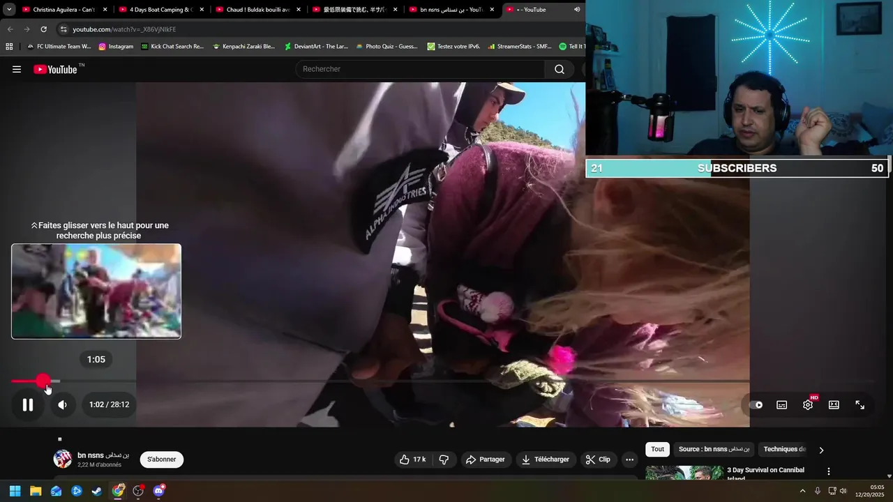Open Discord from the taskbar
The image size is (893, 502).
(159, 491)
